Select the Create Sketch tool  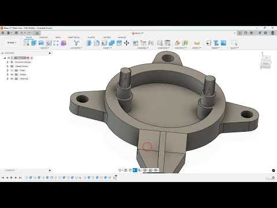coord(27,43)
